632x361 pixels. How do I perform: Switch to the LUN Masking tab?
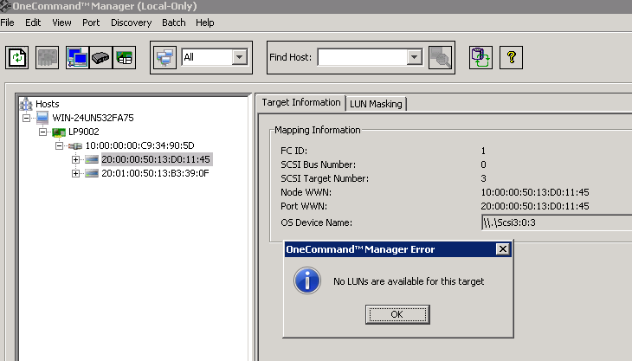[x=376, y=104]
